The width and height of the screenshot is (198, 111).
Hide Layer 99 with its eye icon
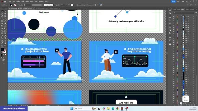(174, 34)
